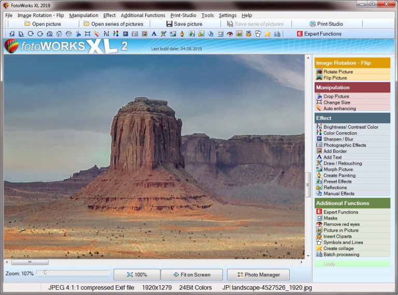Open the Settings menu

(x=228, y=15)
